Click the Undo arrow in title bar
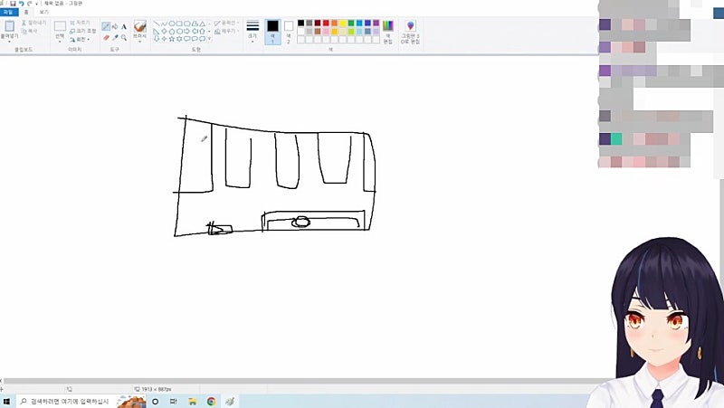Image resolution: width=724 pixels, height=408 pixels. 21,4
